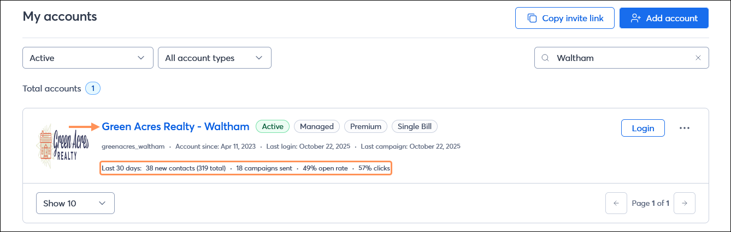
Task: Go to the next page arrow
Action: 685,203
